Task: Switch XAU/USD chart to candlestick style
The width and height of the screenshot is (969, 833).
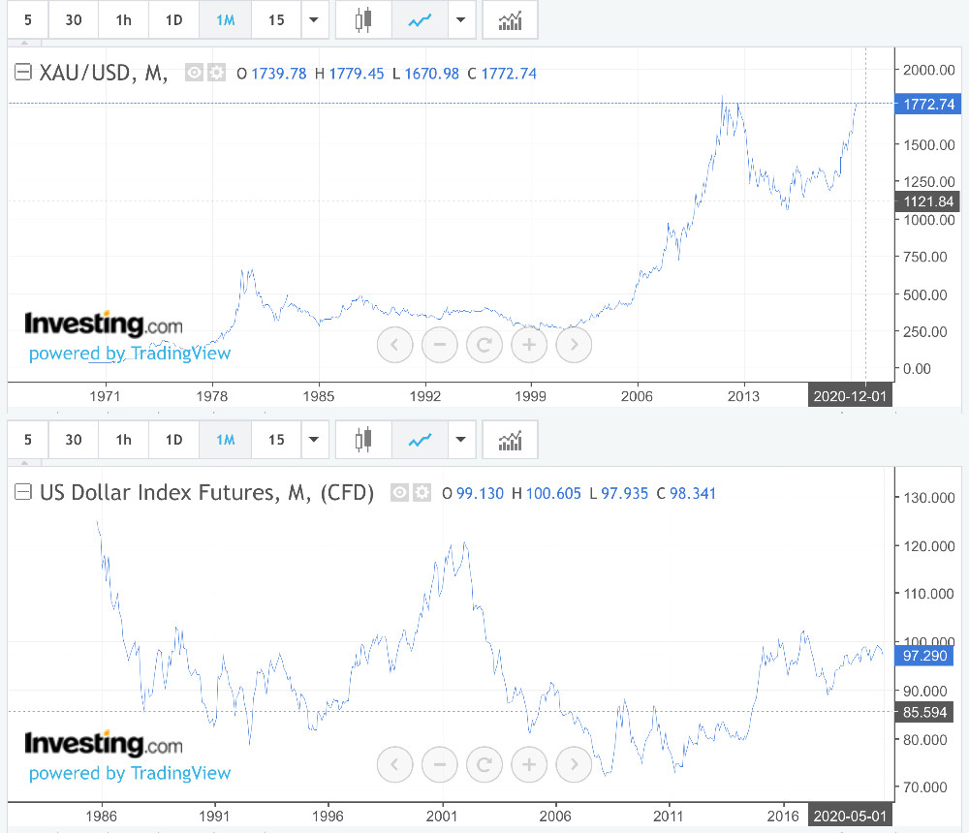Action: [363, 20]
